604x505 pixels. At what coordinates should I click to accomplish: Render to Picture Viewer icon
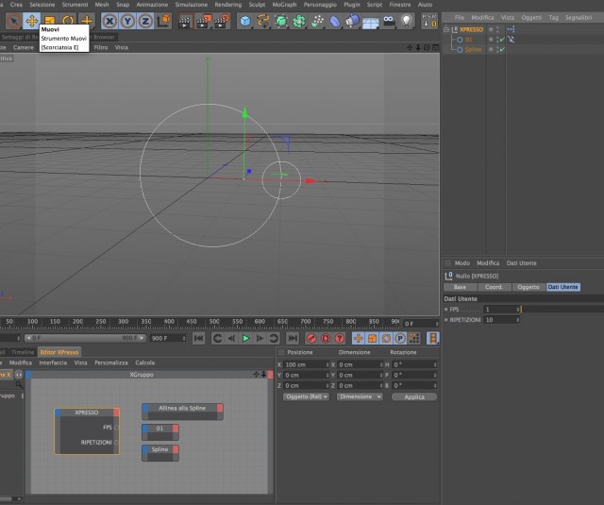coord(204,21)
